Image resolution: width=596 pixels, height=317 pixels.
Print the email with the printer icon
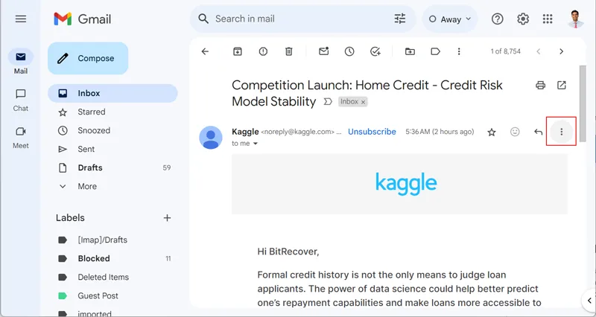540,85
